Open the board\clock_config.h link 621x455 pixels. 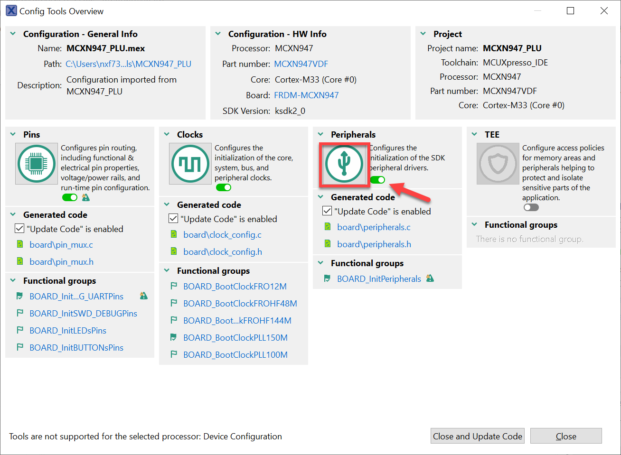[222, 251]
